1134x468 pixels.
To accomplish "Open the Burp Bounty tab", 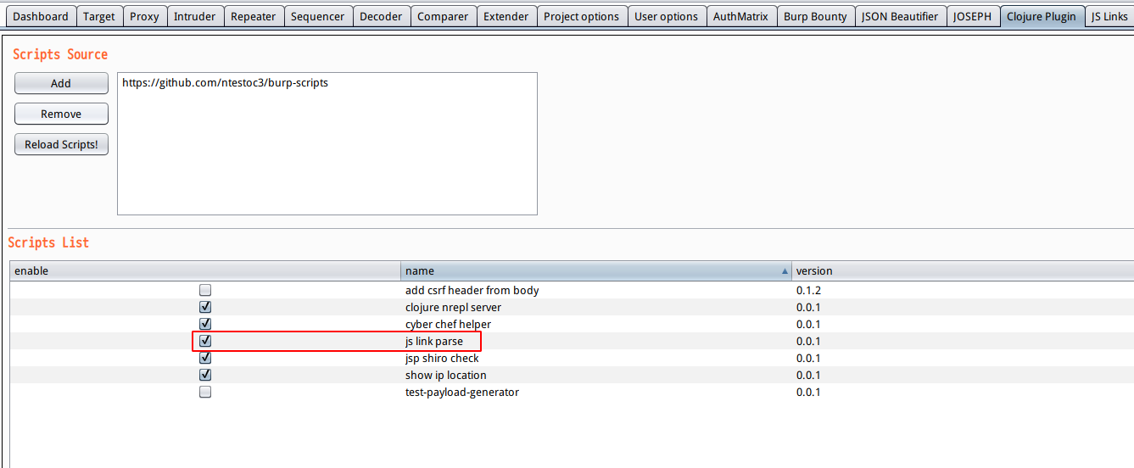I will tap(815, 16).
